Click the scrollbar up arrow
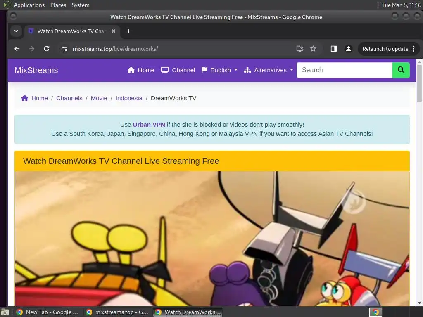This screenshot has height=317, width=423. 419,62
